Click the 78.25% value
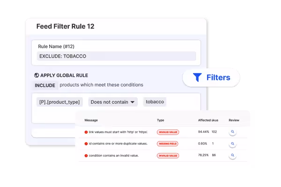 click(x=203, y=155)
